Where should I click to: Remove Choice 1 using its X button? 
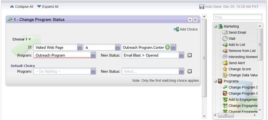pos(189,55)
